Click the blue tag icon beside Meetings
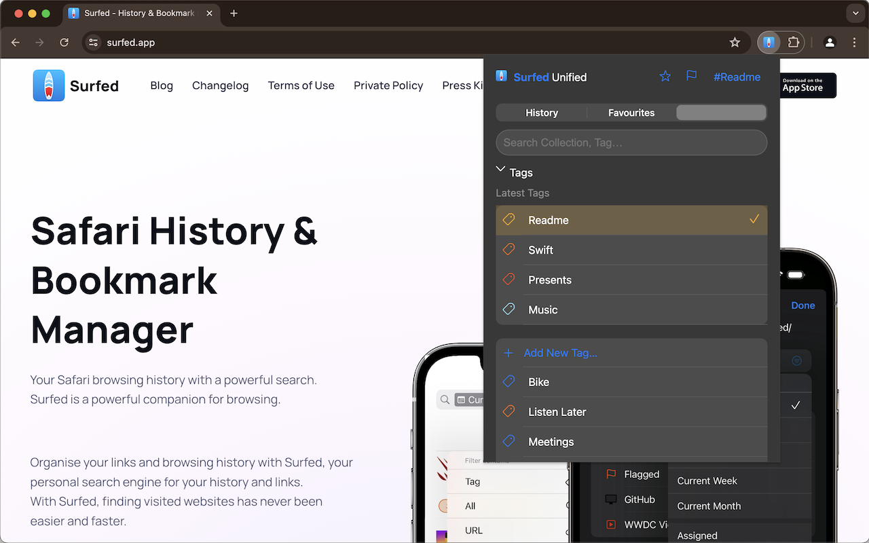869x543 pixels. [x=509, y=441]
